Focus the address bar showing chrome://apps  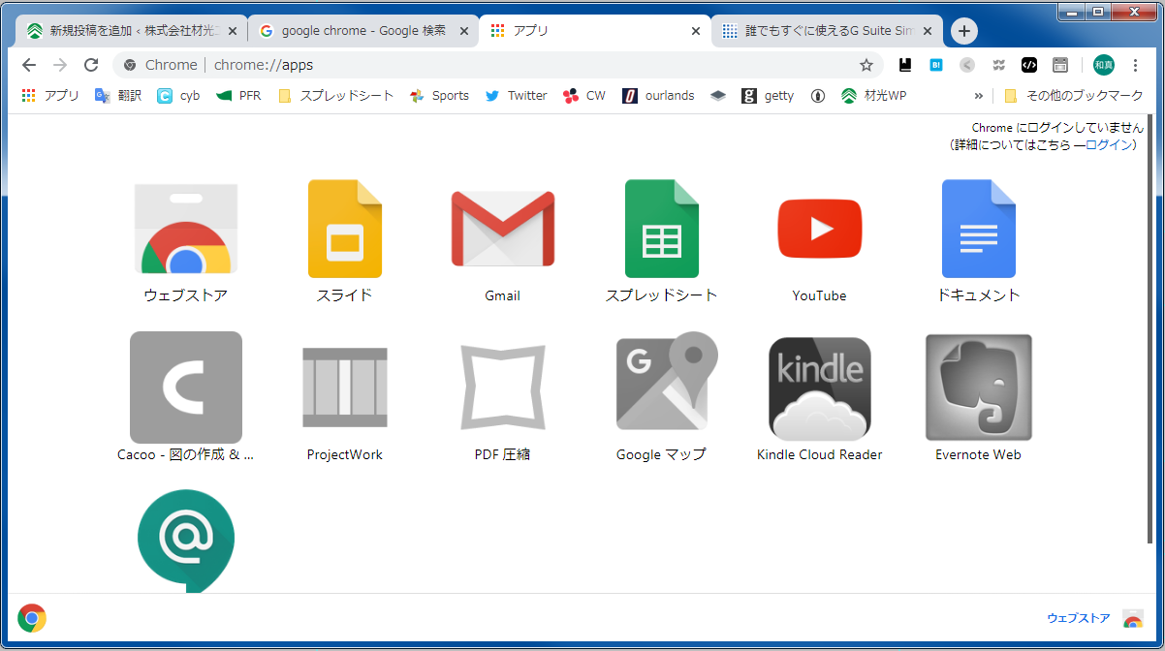pyautogui.click(x=498, y=65)
